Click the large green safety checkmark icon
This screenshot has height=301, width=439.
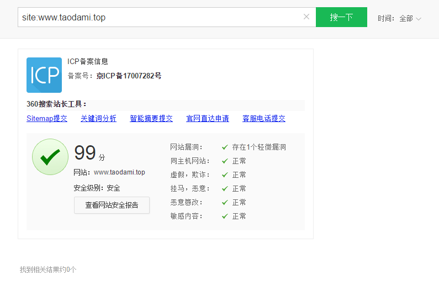(x=50, y=157)
